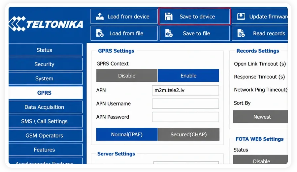Screen dimensions: 297x172
Task: Click the Read records document icon
Action: pyautogui.click(x=241, y=33)
